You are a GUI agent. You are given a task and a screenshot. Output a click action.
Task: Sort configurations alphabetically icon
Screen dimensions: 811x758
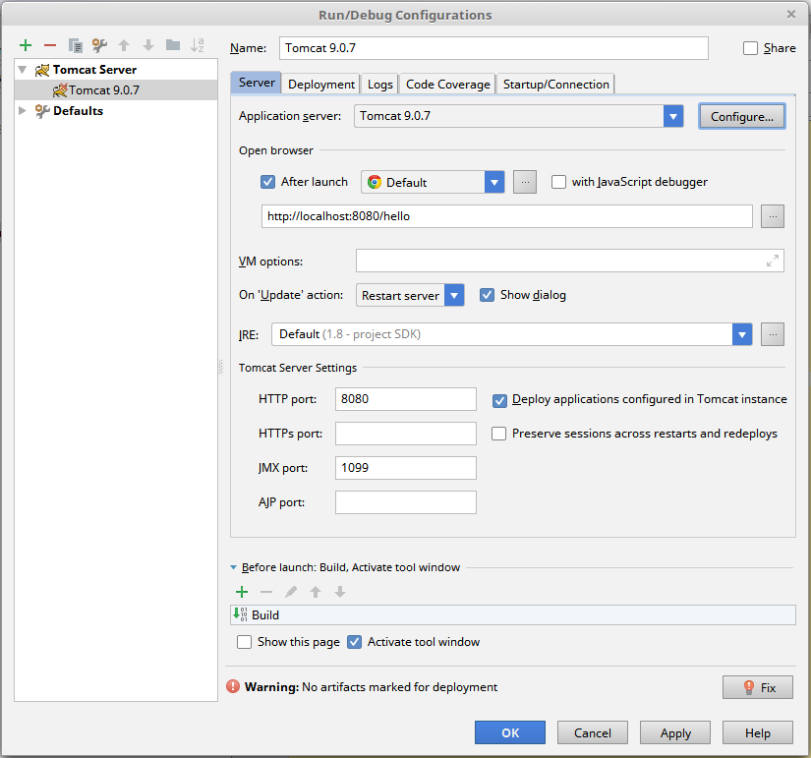click(x=197, y=45)
